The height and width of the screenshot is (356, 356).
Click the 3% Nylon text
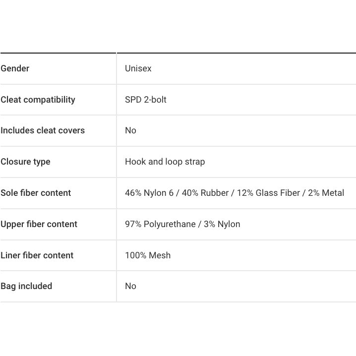point(222,224)
